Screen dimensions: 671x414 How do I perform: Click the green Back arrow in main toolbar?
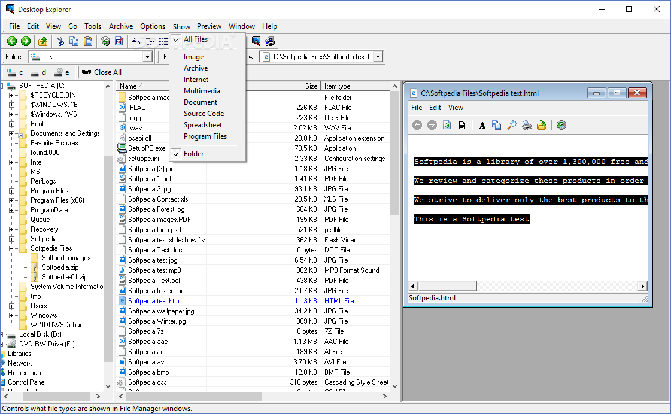pyautogui.click(x=12, y=41)
